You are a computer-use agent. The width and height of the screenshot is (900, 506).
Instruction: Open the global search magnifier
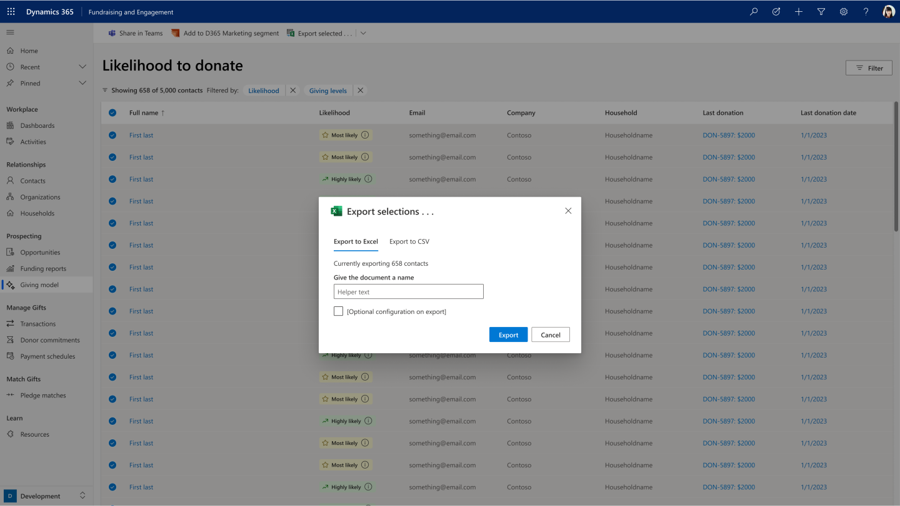753,11
